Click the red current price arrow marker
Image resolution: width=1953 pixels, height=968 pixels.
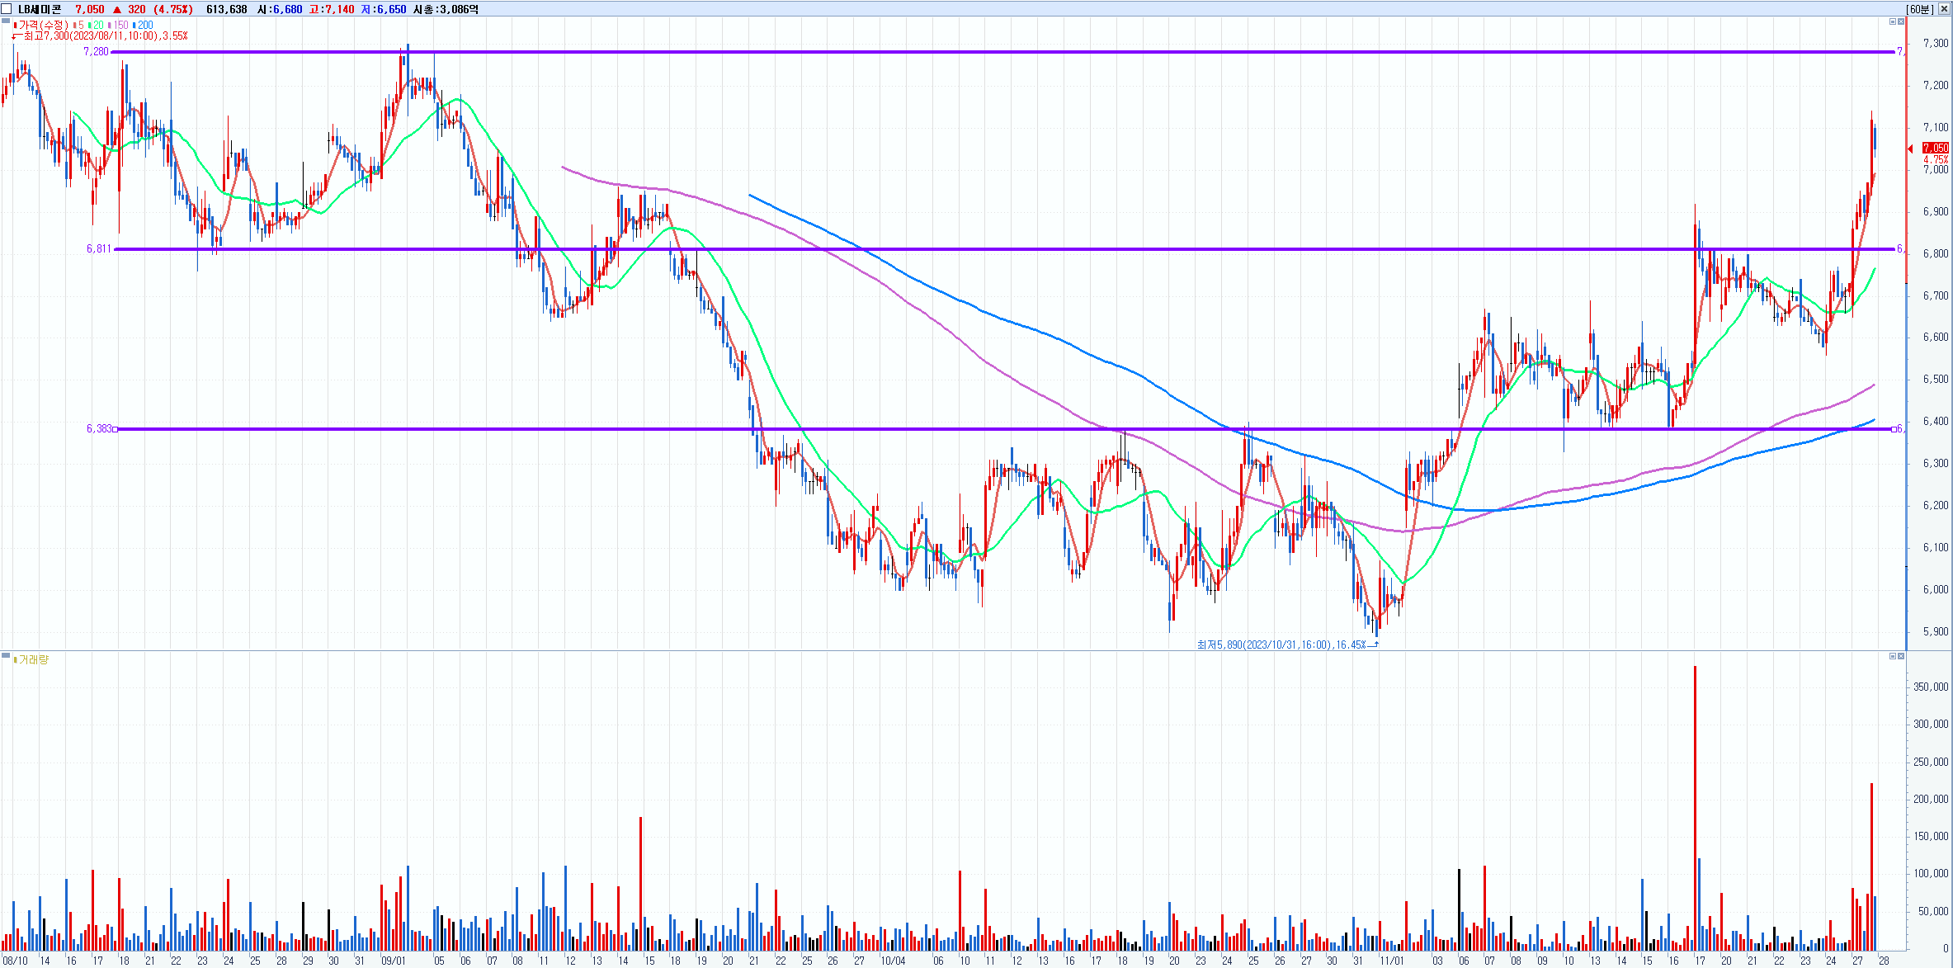pyautogui.click(x=1910, y=149)
